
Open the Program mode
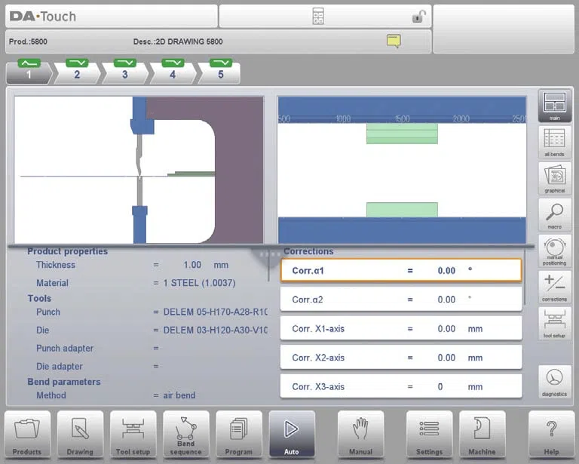[x=239, y=435]
